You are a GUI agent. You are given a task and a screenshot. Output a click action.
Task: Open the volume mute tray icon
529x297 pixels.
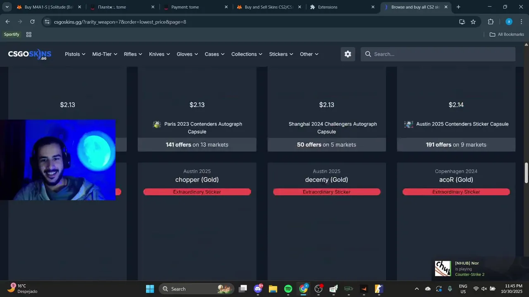(x=484, y=289)
